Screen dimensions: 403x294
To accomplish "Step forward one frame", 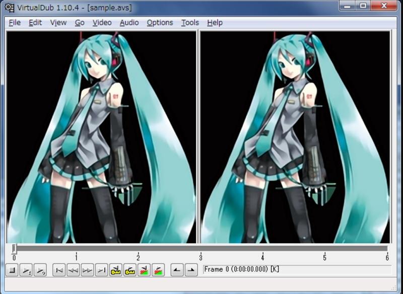I will pos(88,270).
